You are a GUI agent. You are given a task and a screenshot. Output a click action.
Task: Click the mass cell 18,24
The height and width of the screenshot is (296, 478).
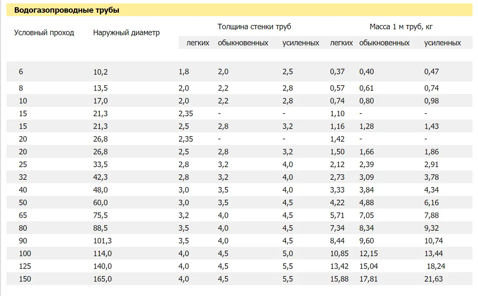point(435,266)
